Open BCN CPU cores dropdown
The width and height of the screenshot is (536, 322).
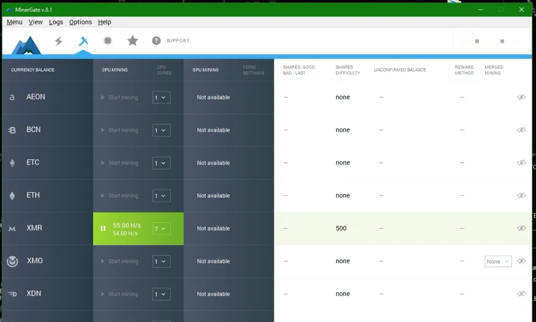pyautogui.click(x=161, y=130)
